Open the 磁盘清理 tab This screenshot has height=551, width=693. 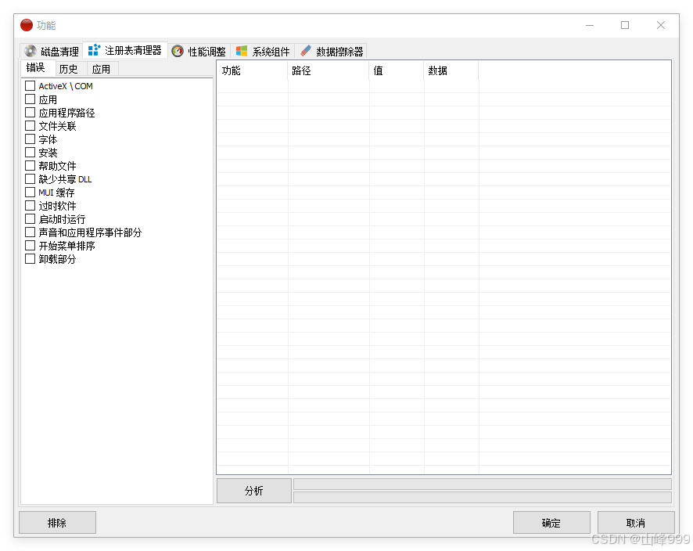coord(52,52)
